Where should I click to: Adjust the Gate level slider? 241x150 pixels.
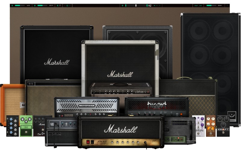(x=20, y=5)
